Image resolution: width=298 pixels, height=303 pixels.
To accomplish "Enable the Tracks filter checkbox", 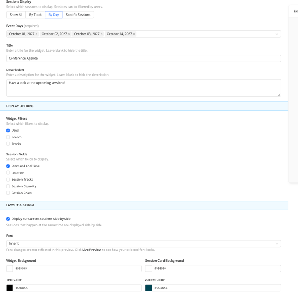I will (x=8, y=144).
